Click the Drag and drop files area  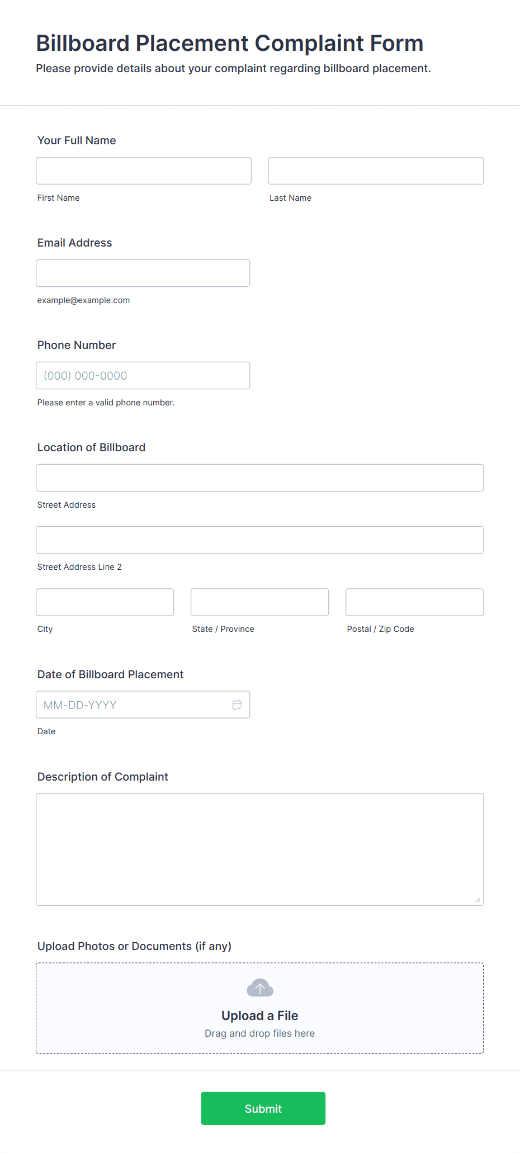tap(260, 1008)
